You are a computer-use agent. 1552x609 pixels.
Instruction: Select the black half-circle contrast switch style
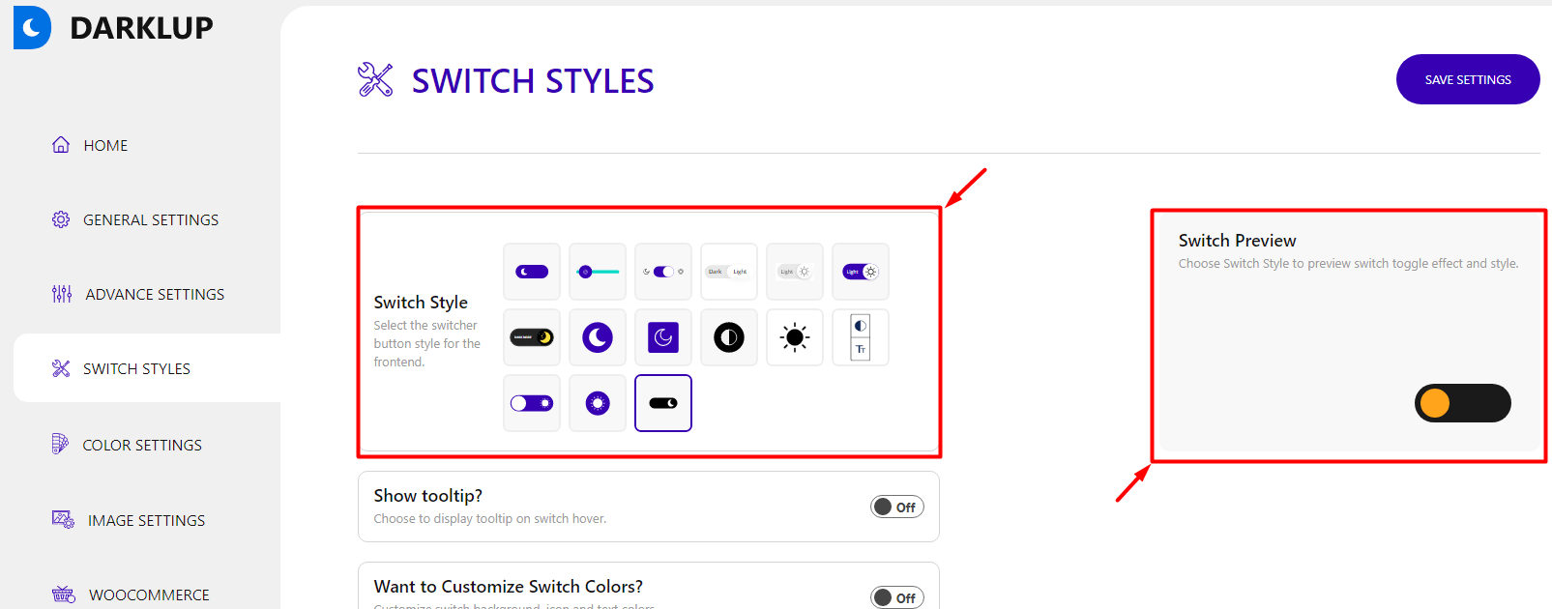click(x=729, y=337)
